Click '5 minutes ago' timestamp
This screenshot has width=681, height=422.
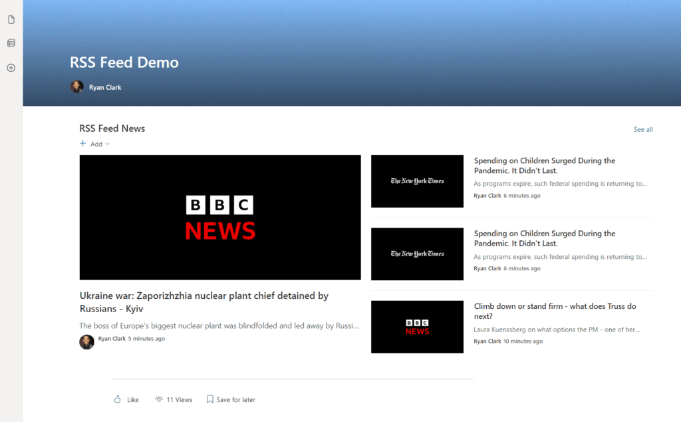coord(146,339)
